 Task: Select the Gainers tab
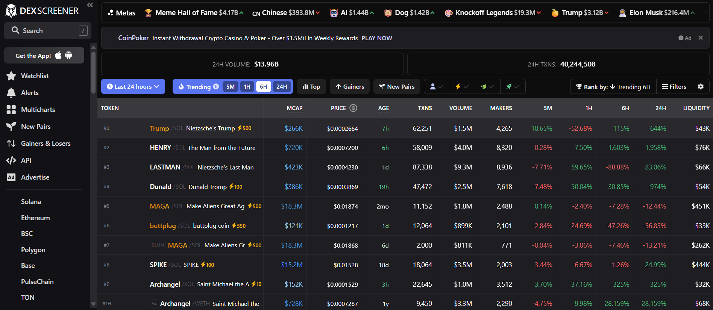pos(350,86)
